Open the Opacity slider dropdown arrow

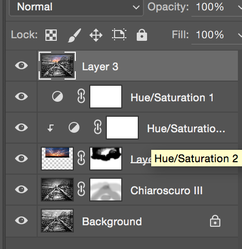point(240,7)
